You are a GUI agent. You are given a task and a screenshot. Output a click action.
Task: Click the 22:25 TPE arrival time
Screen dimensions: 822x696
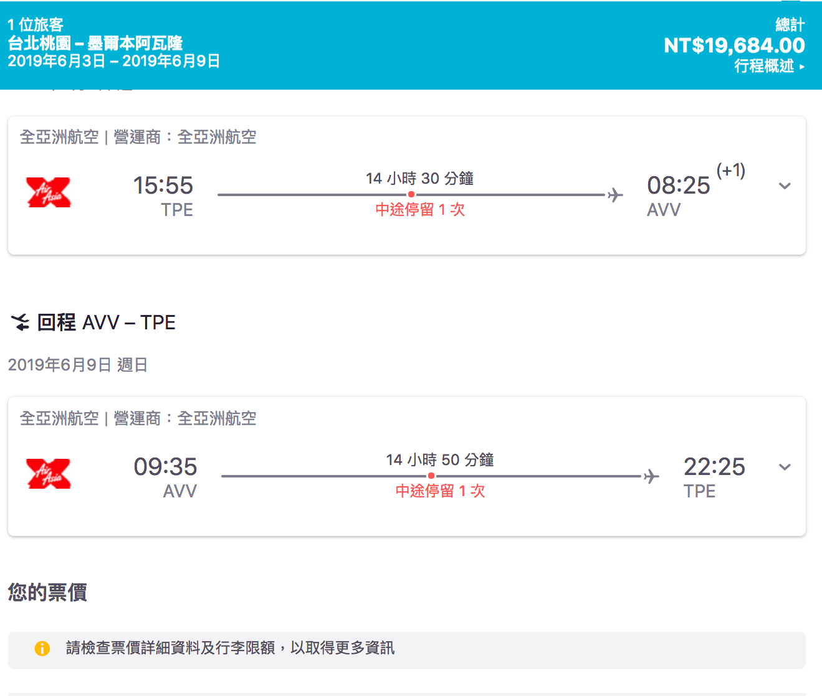(714, 468)
